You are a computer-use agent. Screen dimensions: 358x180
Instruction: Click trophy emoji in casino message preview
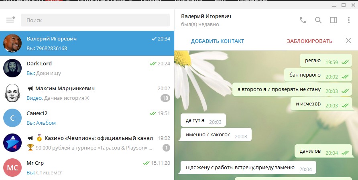click(x=30, y=148)
